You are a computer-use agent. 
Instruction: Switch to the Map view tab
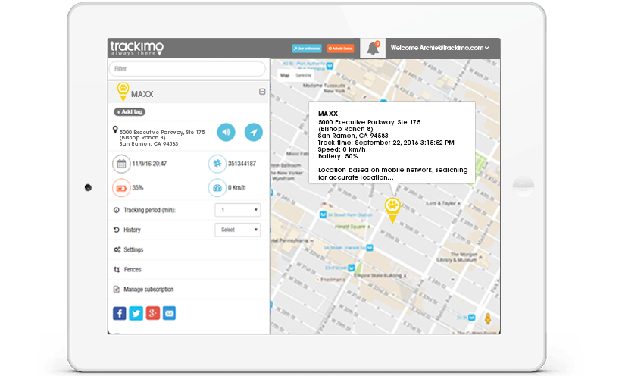[285, 75]
